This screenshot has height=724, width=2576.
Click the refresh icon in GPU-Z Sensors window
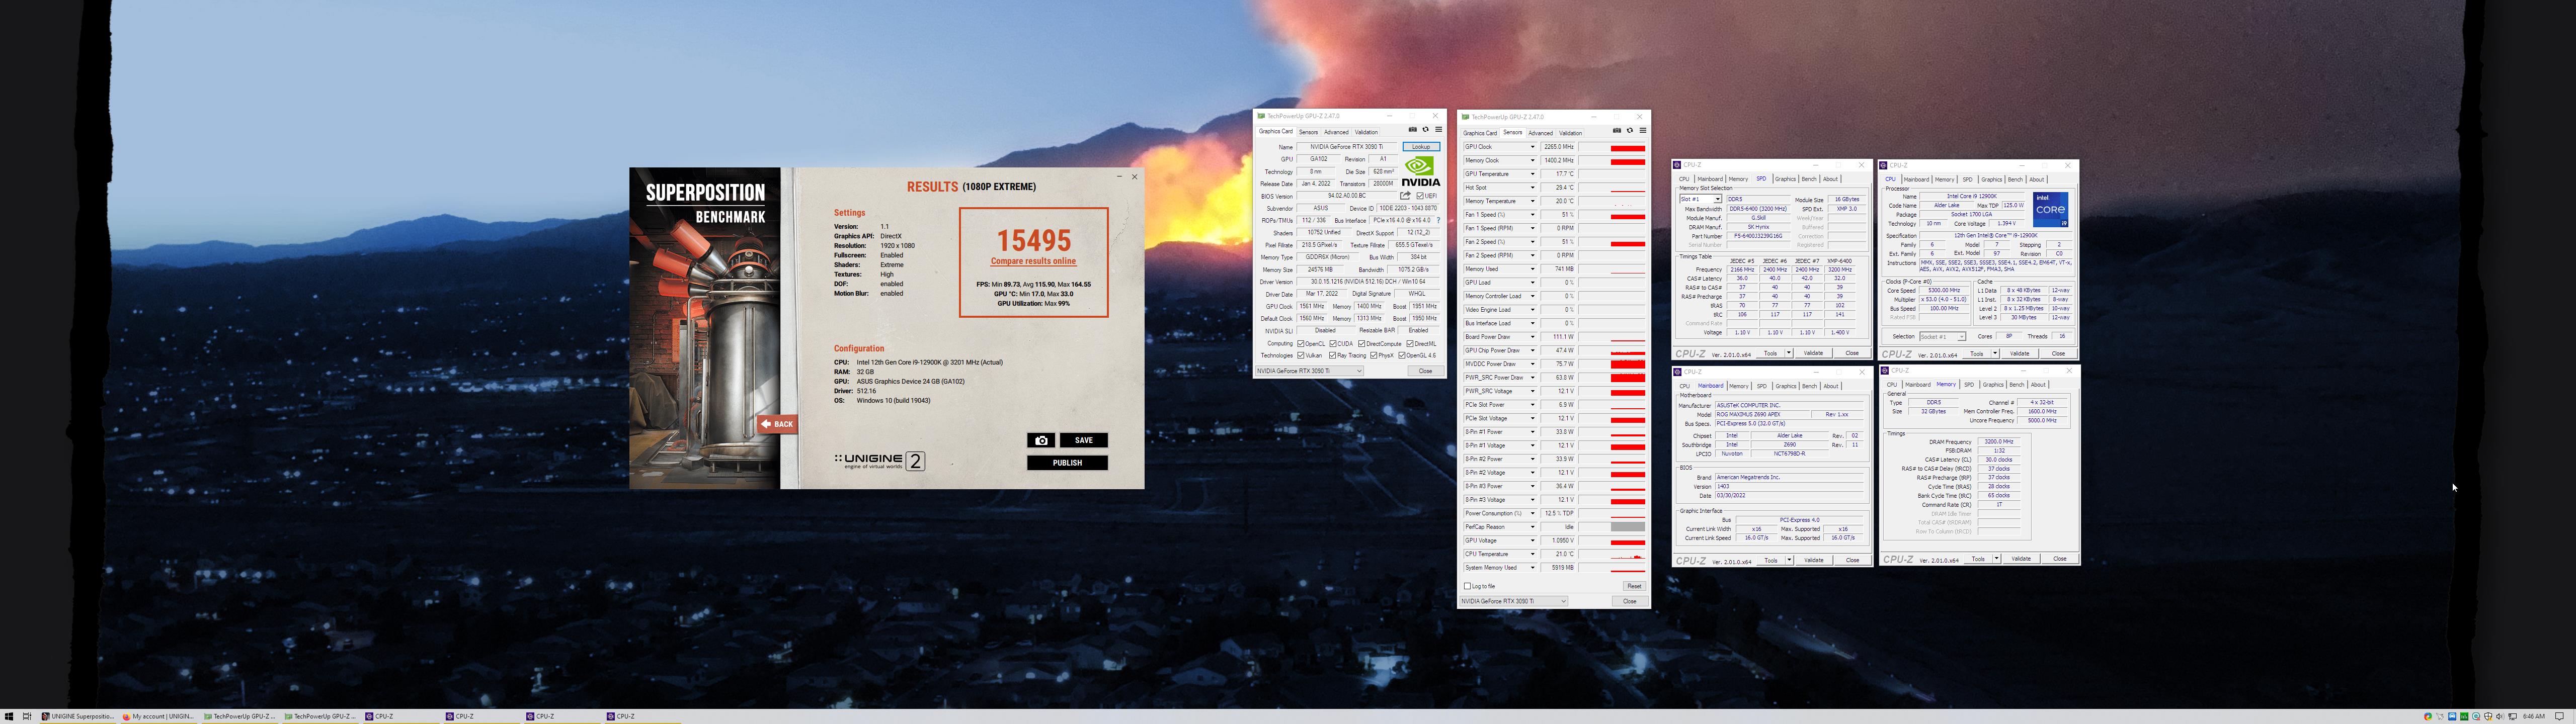(x=1630, y=131)
